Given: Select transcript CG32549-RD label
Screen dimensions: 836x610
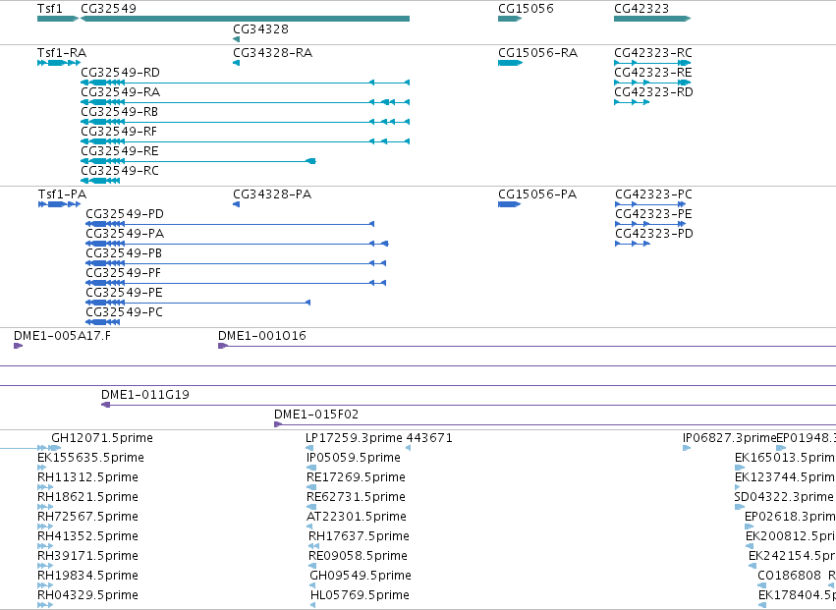Looking at the screenshot, I should click(x=120, y=73).
